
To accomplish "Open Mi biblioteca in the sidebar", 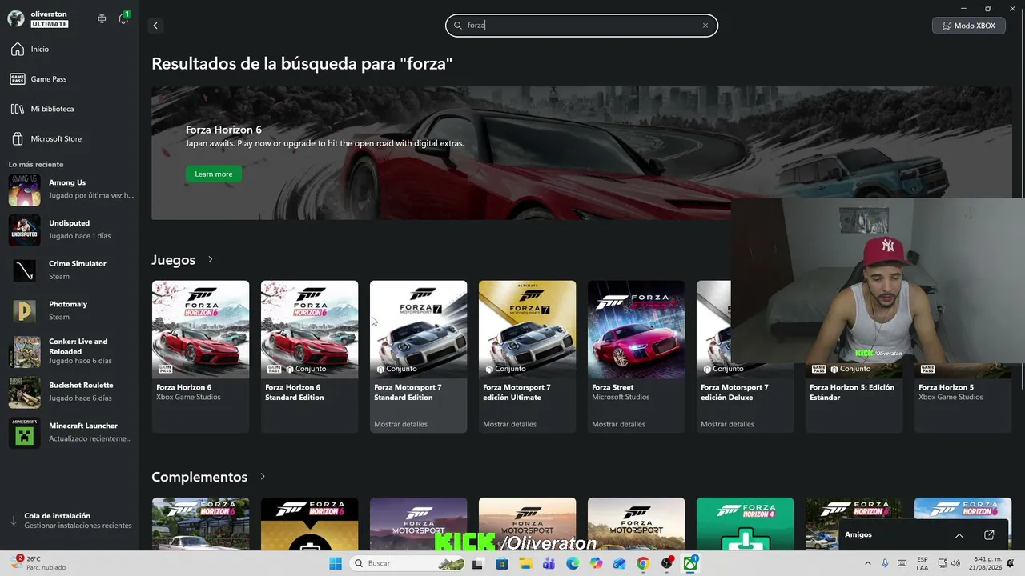I will [70, 109].
